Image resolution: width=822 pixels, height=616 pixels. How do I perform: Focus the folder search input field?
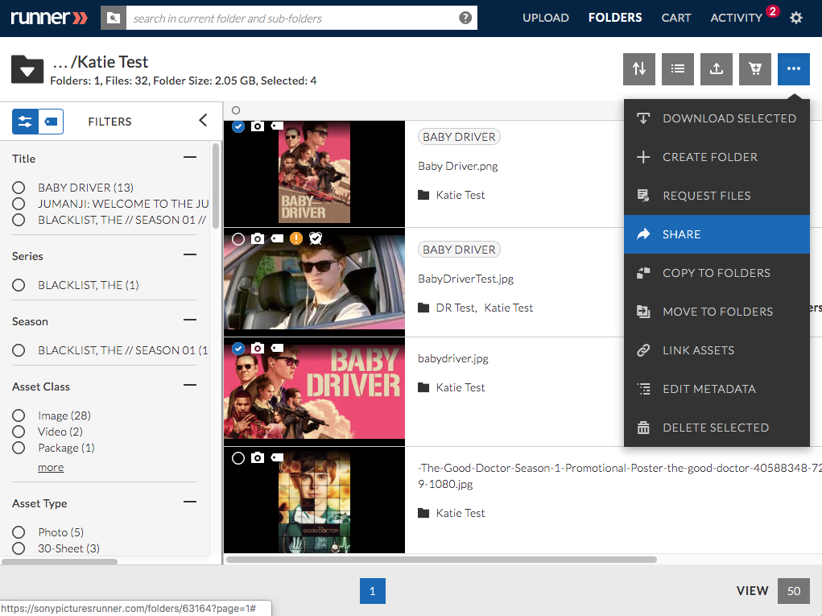click(x=301, y=18)
